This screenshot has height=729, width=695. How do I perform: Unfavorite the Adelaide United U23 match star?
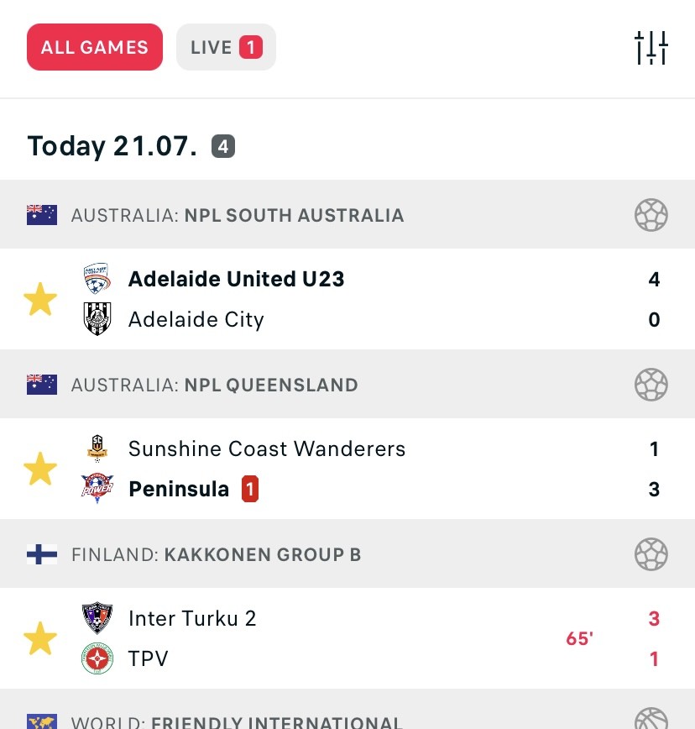pos(40,299)
